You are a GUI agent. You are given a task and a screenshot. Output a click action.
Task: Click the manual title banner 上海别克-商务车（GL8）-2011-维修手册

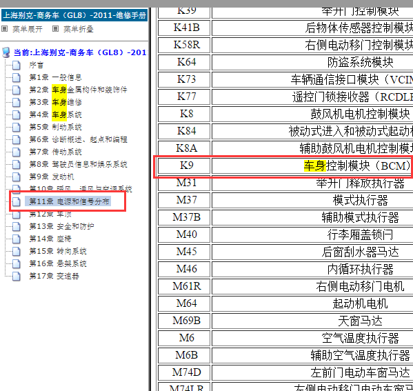pos(74,15)
